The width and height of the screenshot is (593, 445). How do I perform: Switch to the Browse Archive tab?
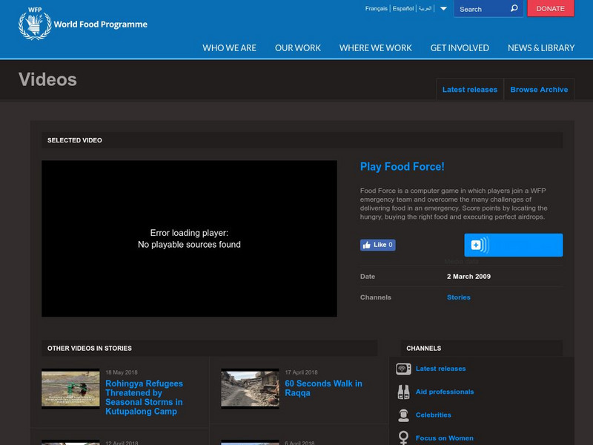[539, 89]
